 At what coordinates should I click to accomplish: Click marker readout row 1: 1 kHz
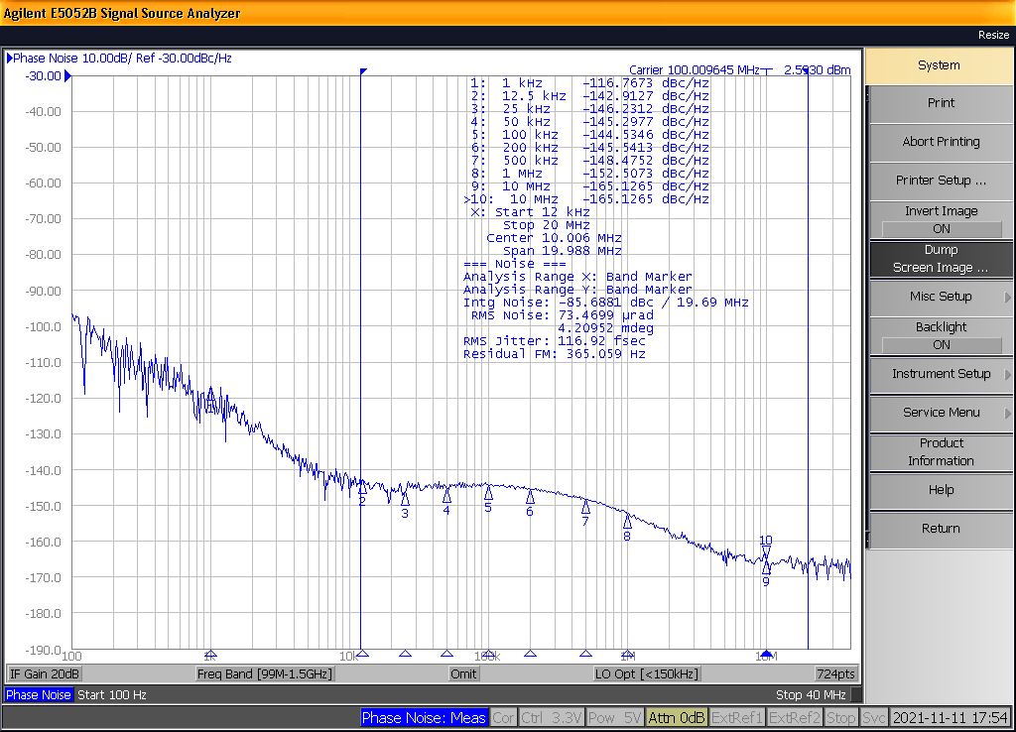(589, 83)
